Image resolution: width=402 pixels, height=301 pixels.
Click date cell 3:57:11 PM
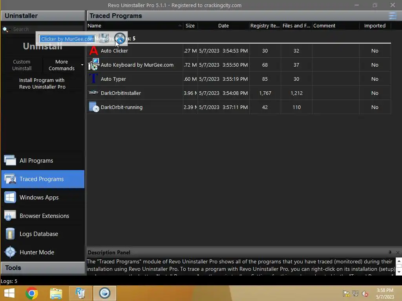[223, 107]
